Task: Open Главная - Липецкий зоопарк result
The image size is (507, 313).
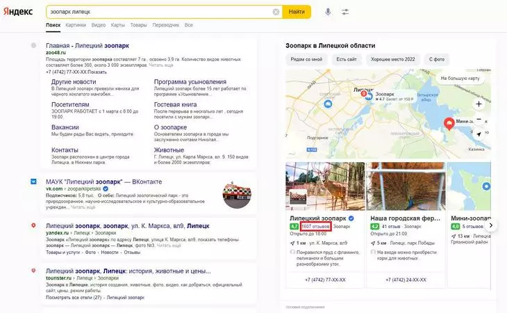Action: coord(88,46)
